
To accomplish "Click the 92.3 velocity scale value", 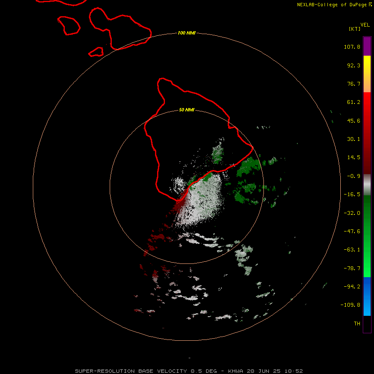I will pyautogui.click(x=354, y=65).
